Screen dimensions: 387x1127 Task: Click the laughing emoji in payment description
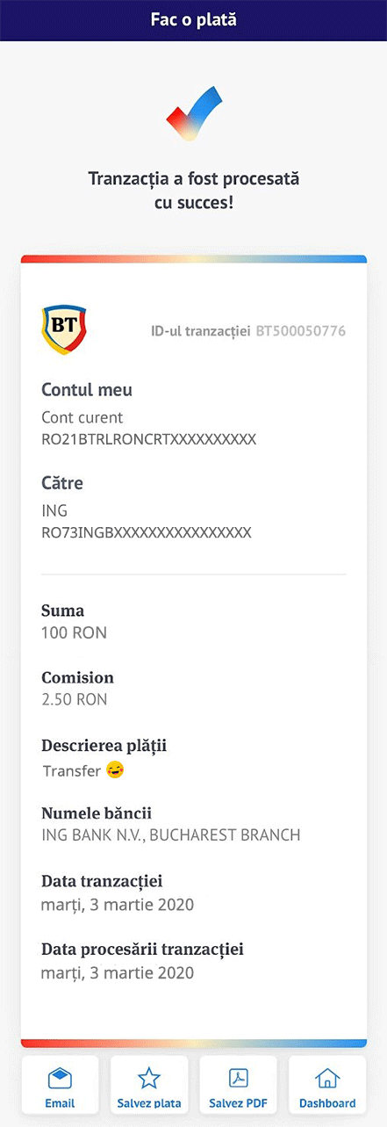[x=114, y=770]
